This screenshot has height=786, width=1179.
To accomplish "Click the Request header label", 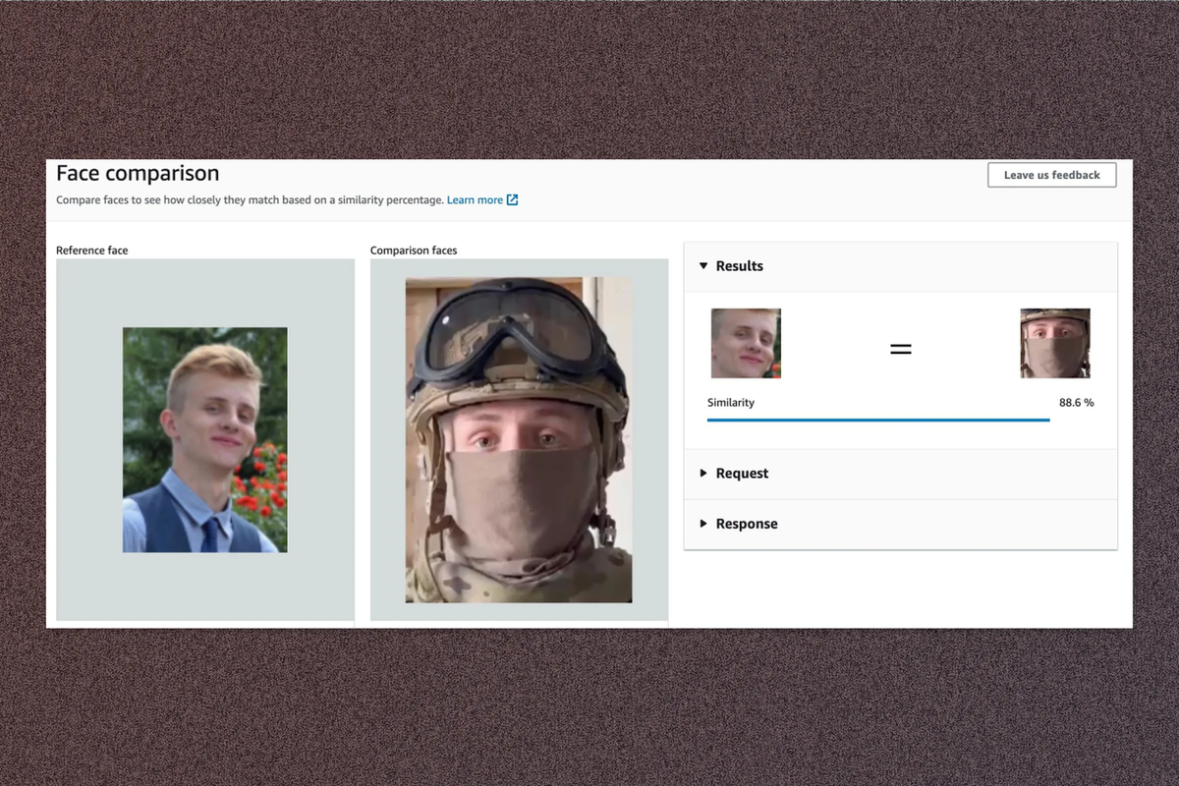I will pos(742,474).
